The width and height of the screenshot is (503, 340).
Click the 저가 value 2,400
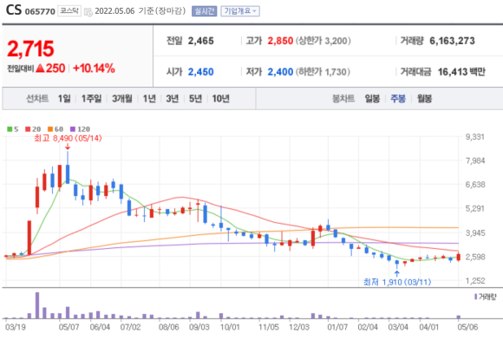click(x=280, y=72)
